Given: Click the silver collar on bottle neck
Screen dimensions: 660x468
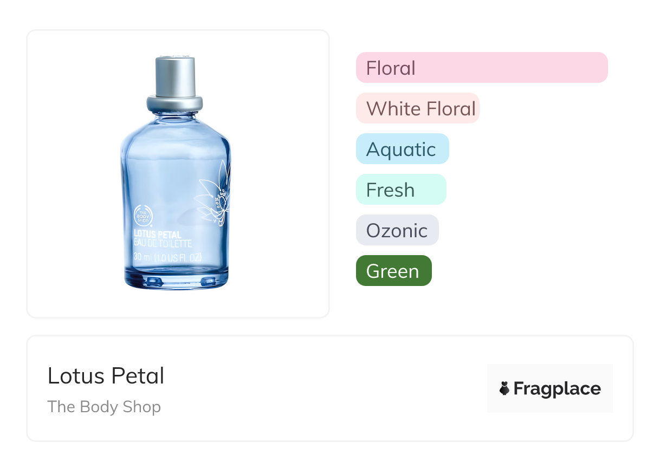Looking at the screenshot, I should 174,103.
